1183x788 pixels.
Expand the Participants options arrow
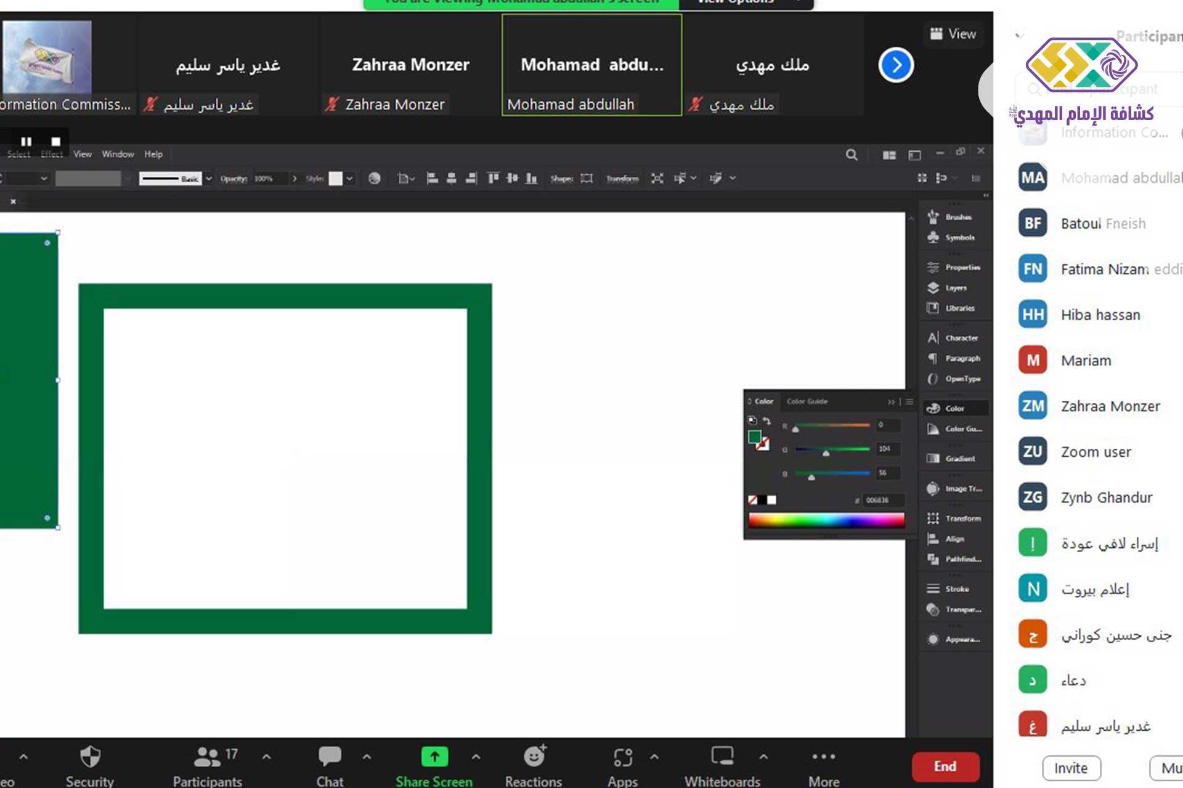click(267, 757)
